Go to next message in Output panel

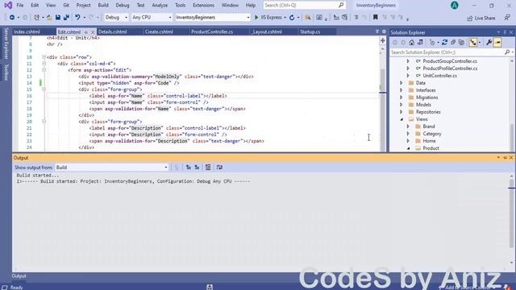point(197,168)
